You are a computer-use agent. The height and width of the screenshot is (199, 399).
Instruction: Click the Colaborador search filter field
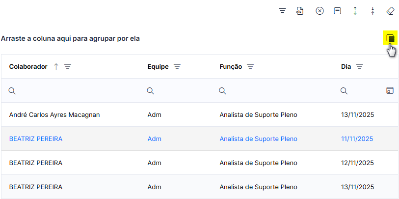73,91
